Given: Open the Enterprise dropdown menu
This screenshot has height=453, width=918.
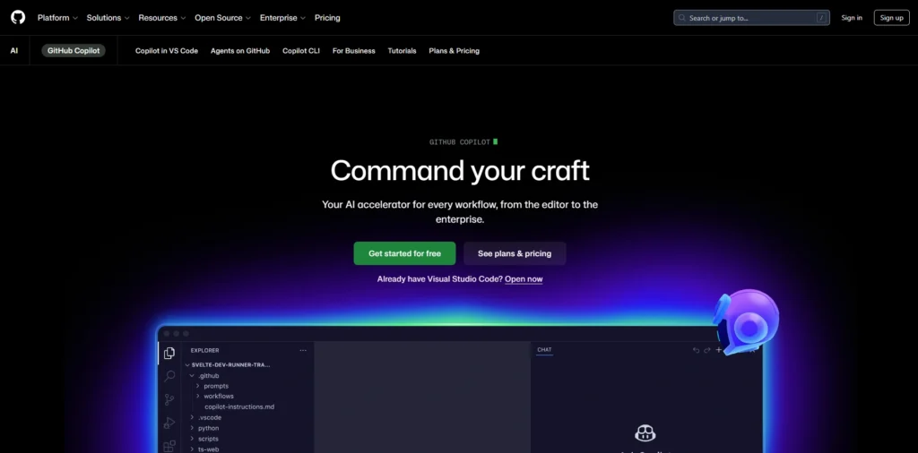Looking at the screenshot, I should tap(282, 18).
